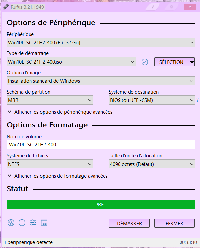Click the DÉMARRER button
Image resolution: width=200 pixels, height=248 pixels.
click(x=129, y=223)
